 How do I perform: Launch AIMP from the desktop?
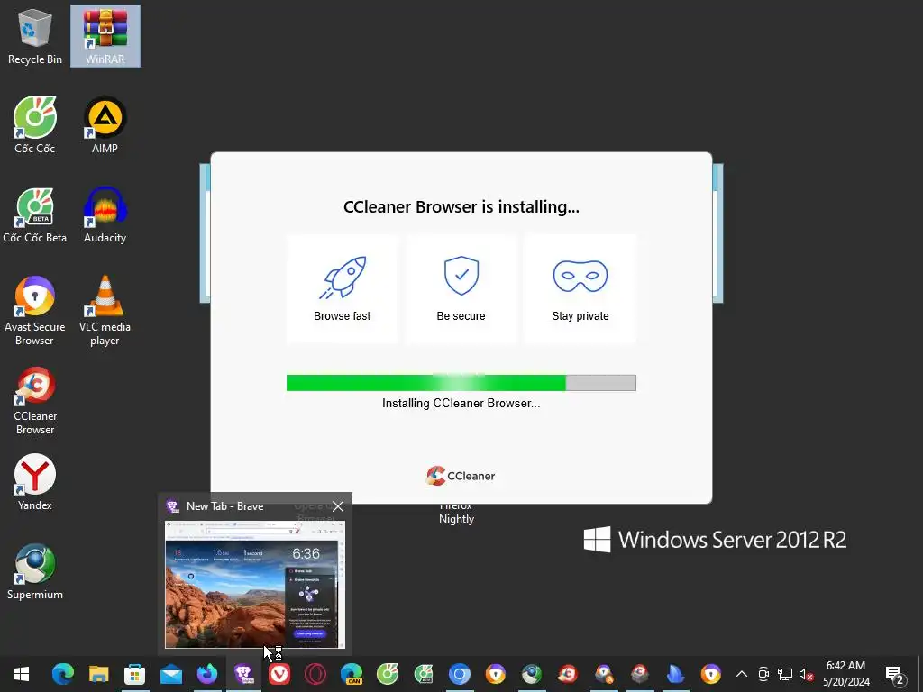click(x=105, y=125)
